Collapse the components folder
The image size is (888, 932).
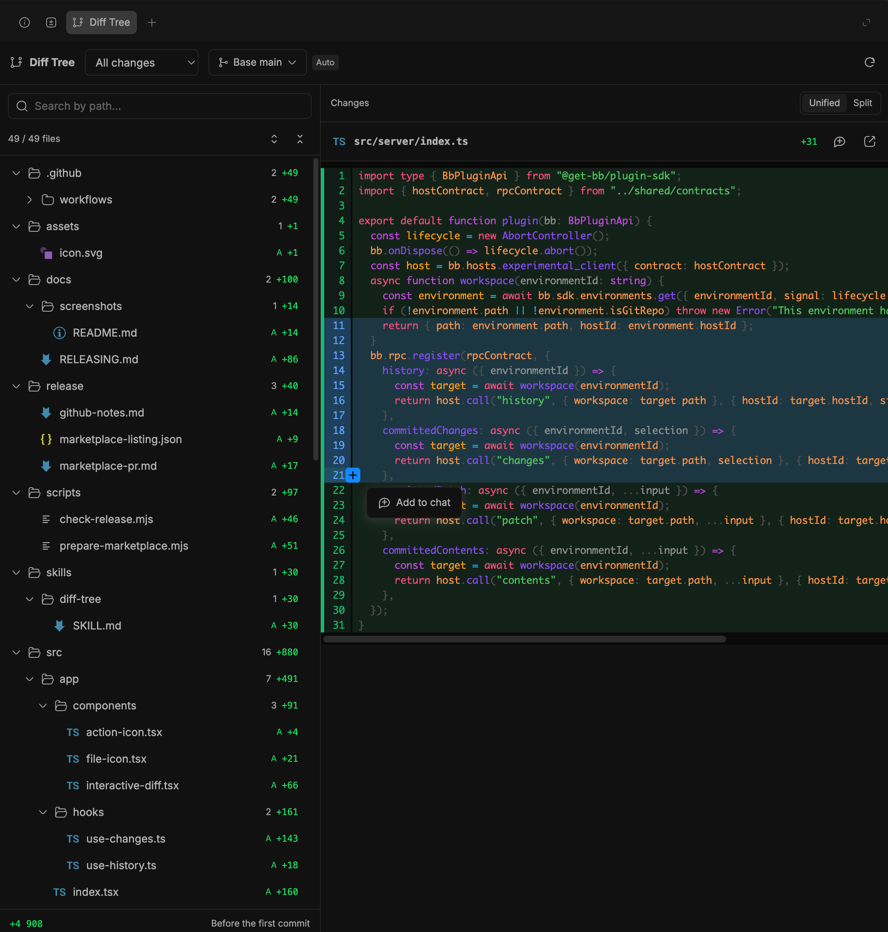[42, 706]
